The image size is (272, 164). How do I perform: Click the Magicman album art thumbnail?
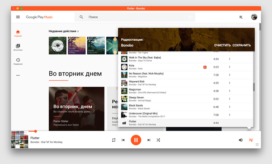pyautogui.click(x=124, y=91)
